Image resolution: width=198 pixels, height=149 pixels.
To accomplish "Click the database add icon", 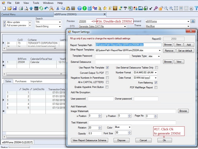I will [146, 8].
